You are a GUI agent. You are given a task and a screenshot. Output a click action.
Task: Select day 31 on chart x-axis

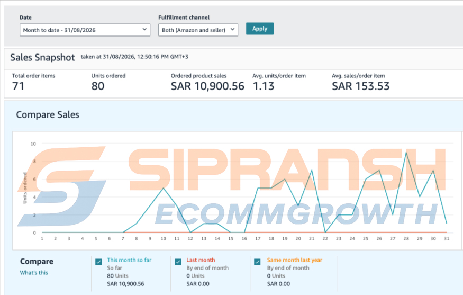click(x=447, y=238)
